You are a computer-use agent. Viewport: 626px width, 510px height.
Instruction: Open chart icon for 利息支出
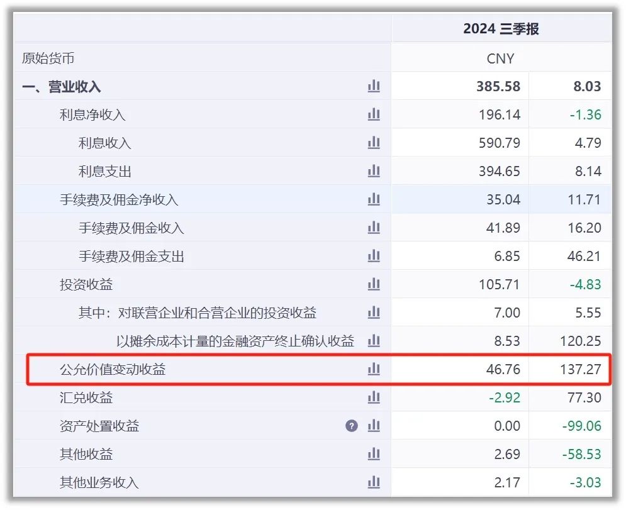coord(374,171)
